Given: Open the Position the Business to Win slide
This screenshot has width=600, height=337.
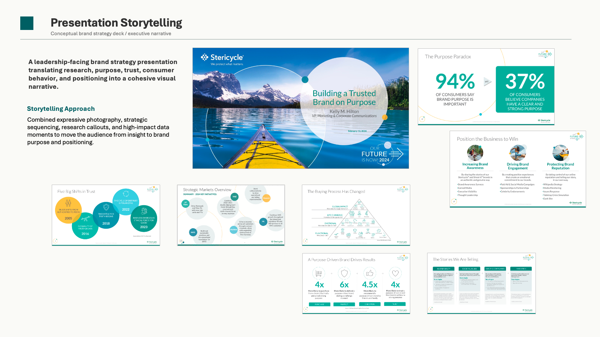Looking at the screenshot, I should pos(518,169).
